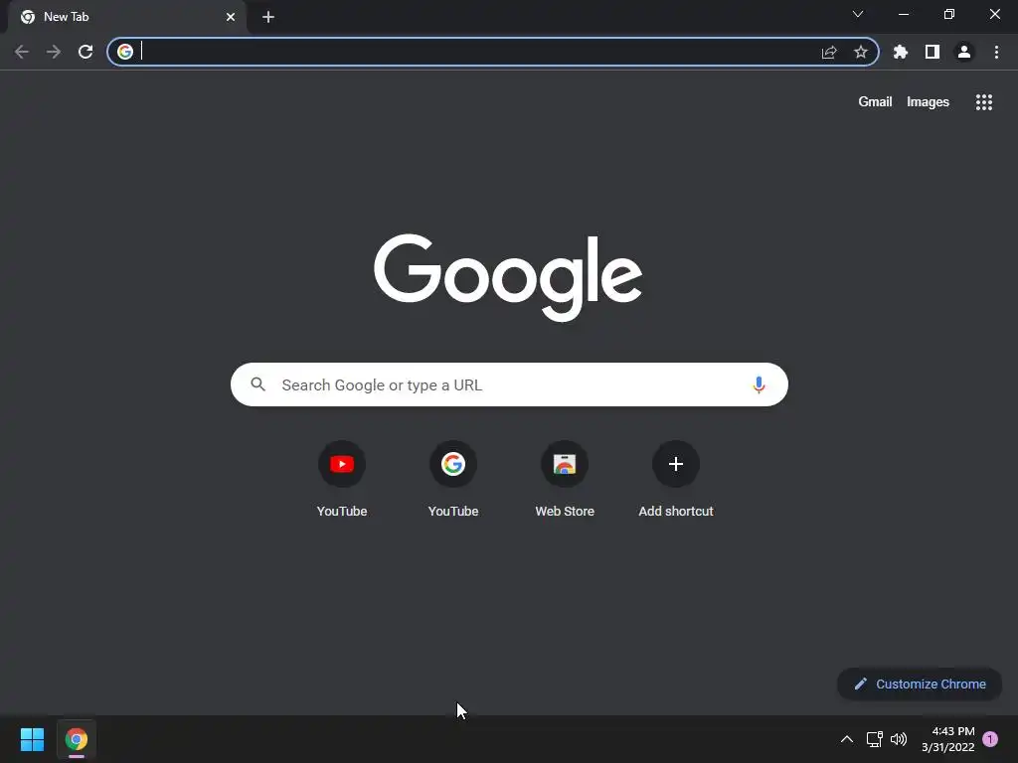The width and height of the screenshot is (1018, 763).
Task: Open the Images link
Action: (928, 102)
